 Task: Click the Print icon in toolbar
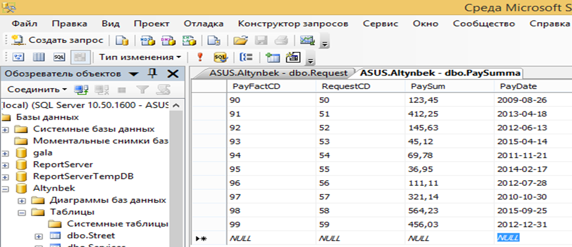[x=281, y=41]
